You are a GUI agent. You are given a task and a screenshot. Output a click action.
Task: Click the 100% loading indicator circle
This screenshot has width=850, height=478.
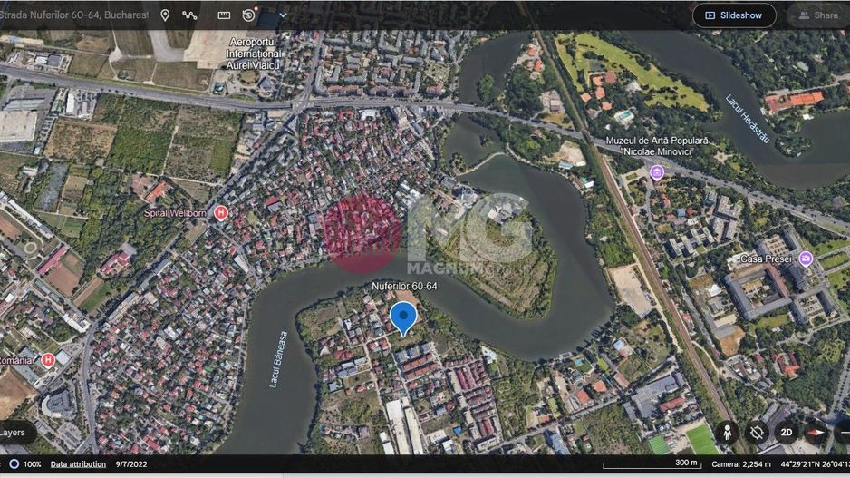click(14, 464)
